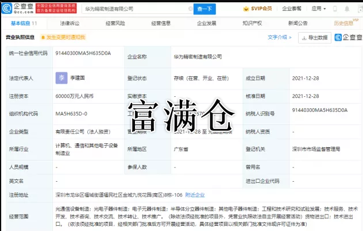Switch to the 基本信息 tab

click(x=24, y=23)
